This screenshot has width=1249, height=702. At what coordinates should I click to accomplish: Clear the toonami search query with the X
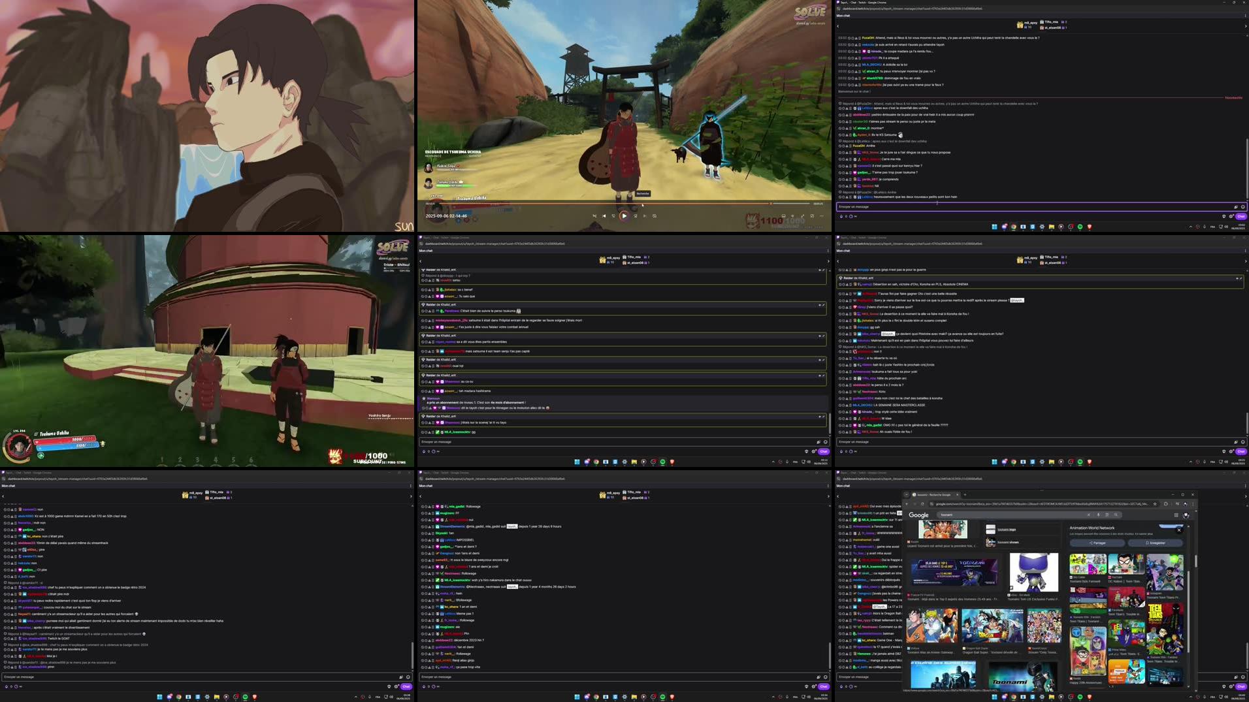pos(1089,515)
